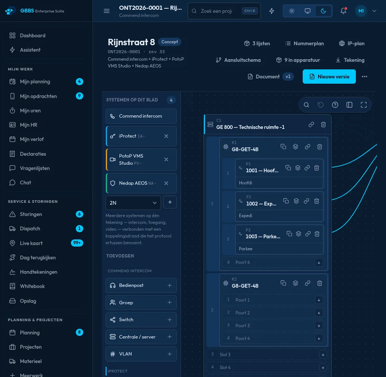
Task: Delete the 1002 Exp port
Action: (317, 201)
